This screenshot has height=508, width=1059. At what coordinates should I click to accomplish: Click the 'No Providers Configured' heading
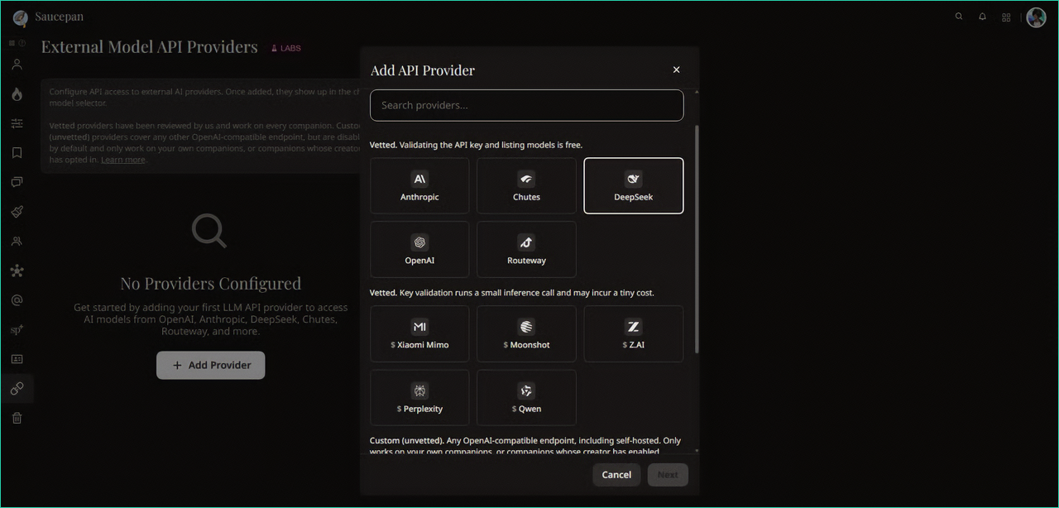211,283
